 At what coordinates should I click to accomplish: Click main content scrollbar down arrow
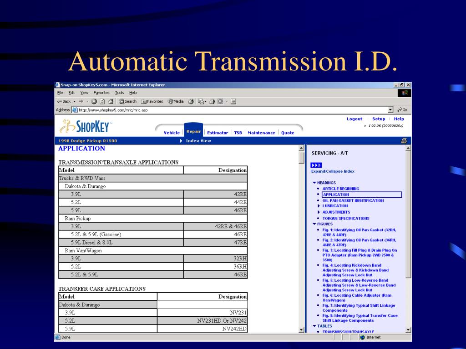(x=301, y=330)
